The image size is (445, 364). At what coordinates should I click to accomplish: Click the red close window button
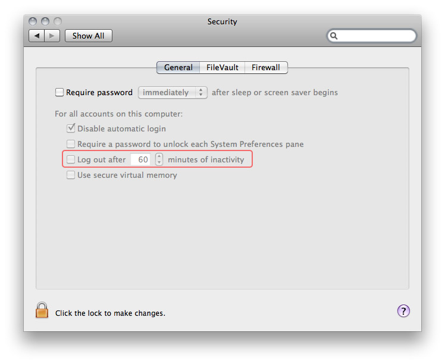[33, 21]
